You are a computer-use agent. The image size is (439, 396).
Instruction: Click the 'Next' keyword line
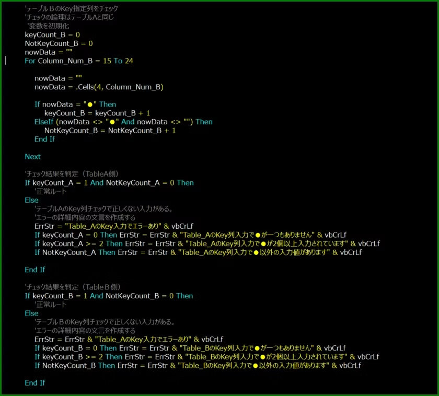33,156
